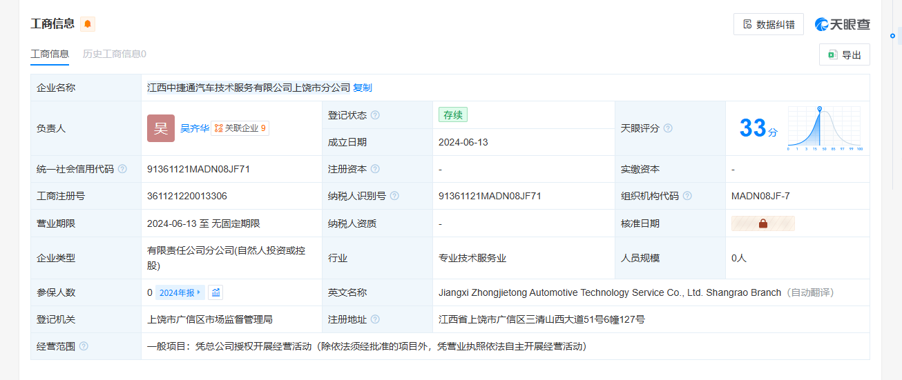The width and height of the screenshot is (902, 380).
Task: Switch to the 历史工商信息 tab
Action: [114, 54]
